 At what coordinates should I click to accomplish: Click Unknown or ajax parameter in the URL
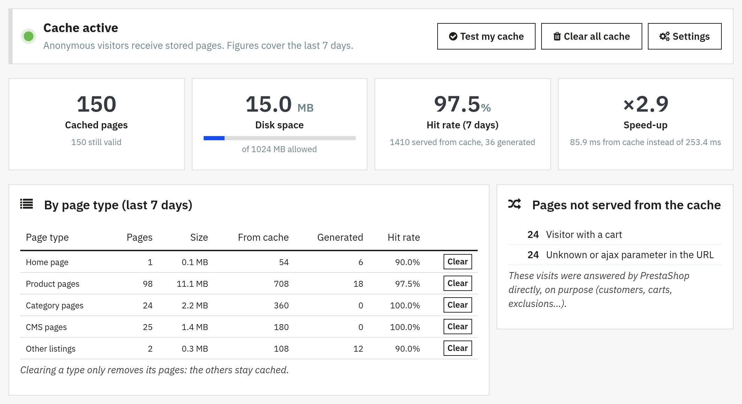coord(630,255)
